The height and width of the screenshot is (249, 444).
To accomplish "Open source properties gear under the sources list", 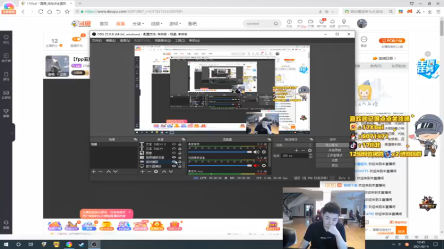I will coord(156,172).
